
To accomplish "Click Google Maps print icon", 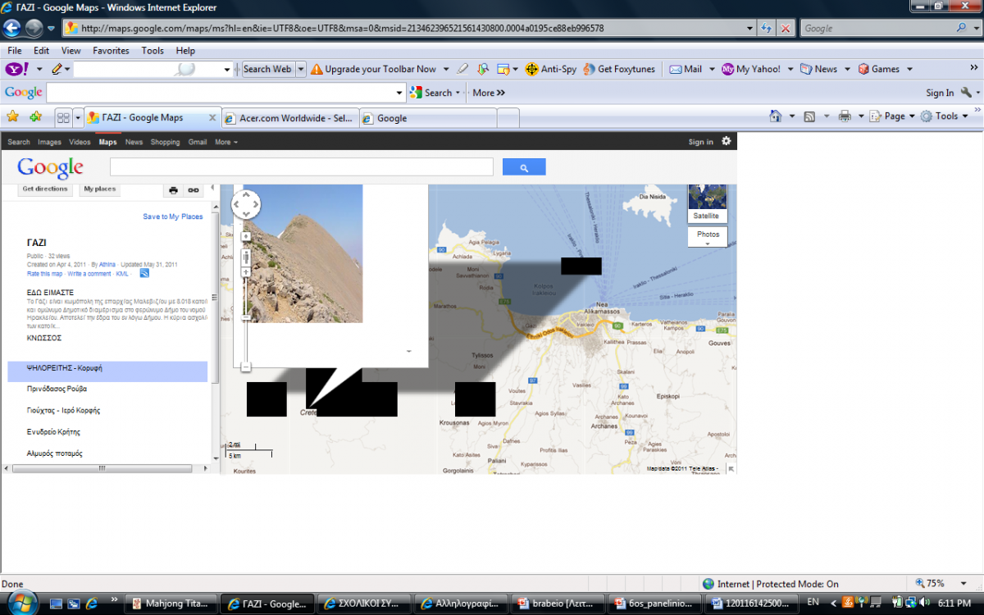I will [x=173, y=190].
